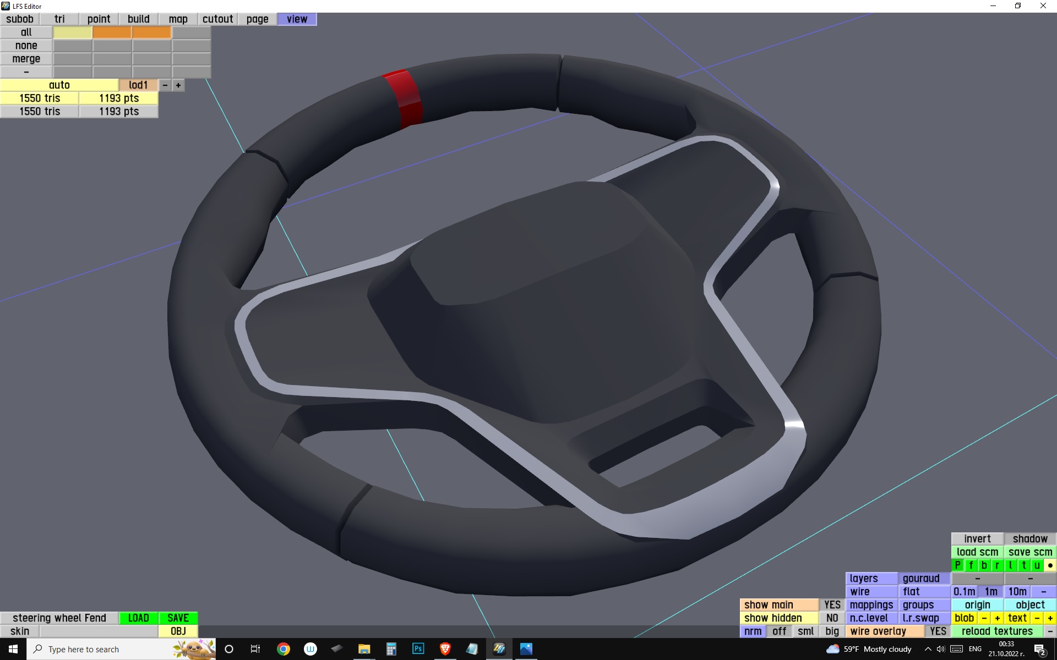Decrease lod level with minus button

tap(165, 85)
